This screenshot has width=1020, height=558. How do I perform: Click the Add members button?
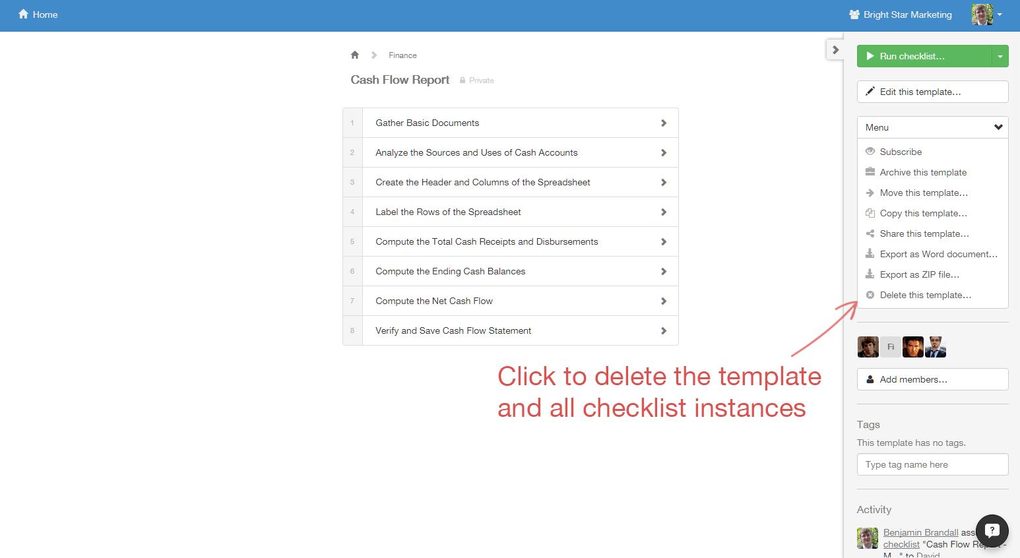pyautogui.click(x=932, y=379)
